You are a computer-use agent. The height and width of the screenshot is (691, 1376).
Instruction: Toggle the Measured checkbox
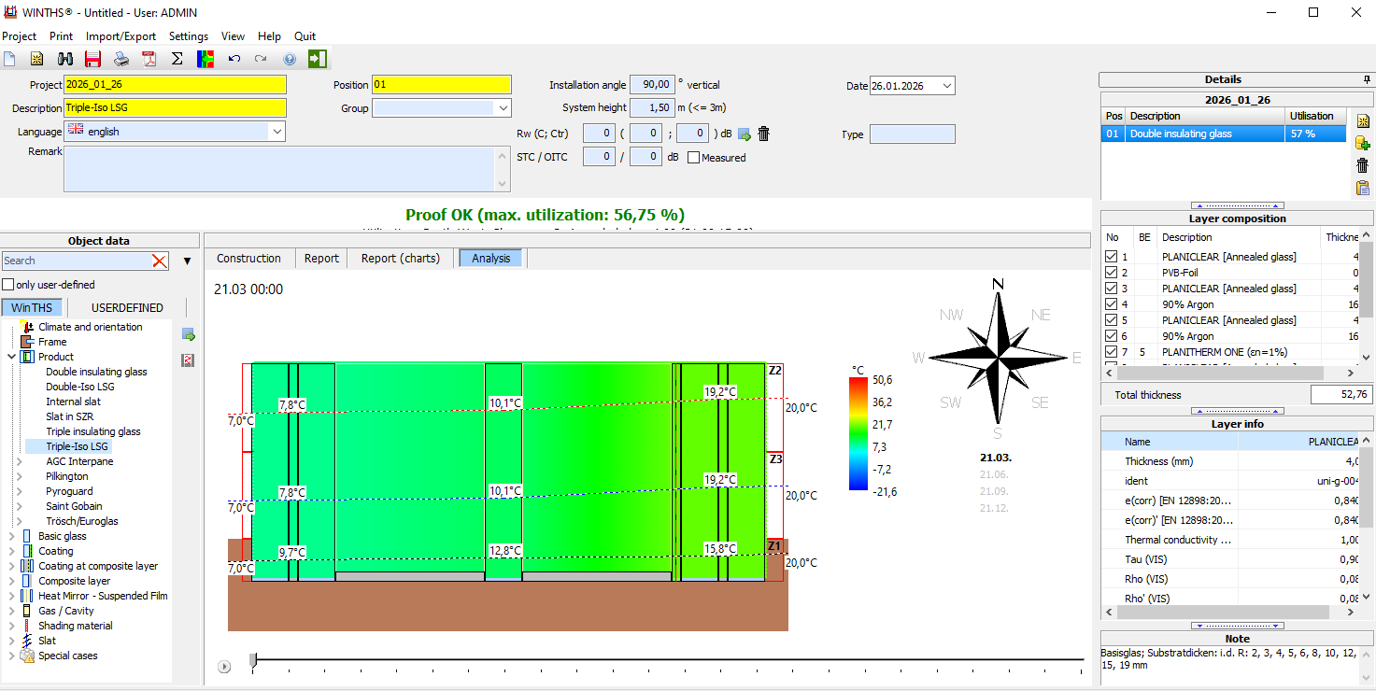click(x=693, y=158)
